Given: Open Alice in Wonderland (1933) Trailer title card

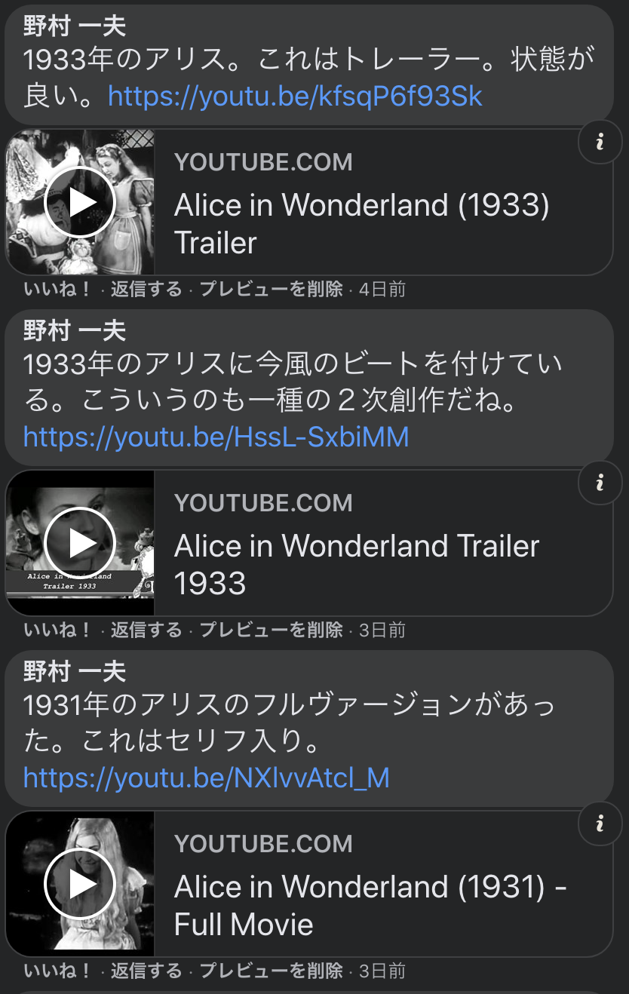Looking at the screenshot, I should [x=362, y=224].
